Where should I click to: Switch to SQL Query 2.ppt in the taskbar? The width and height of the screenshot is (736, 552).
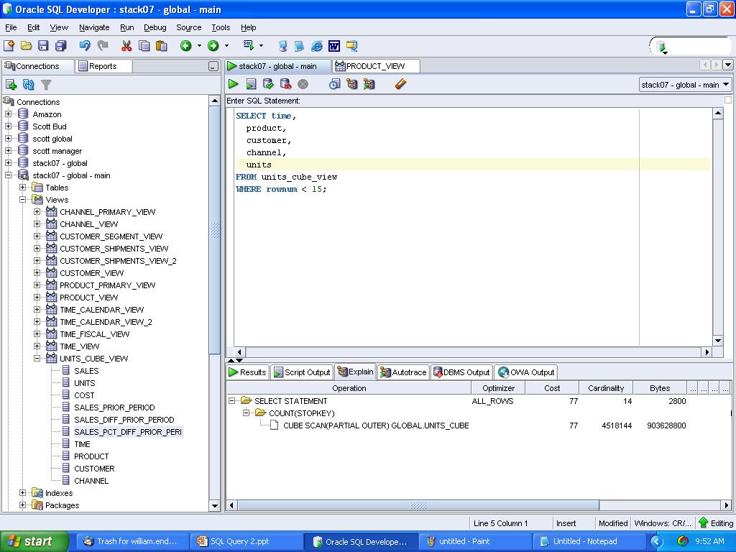pos(247,541)
